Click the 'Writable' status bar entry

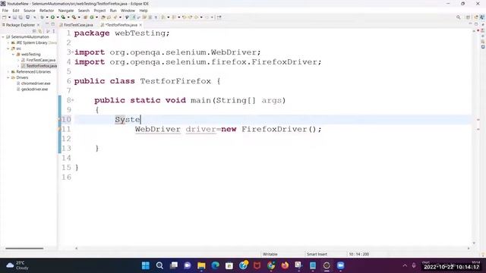270,254
